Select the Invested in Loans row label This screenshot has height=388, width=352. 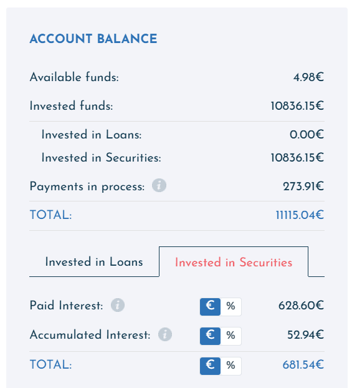point(92,135)
